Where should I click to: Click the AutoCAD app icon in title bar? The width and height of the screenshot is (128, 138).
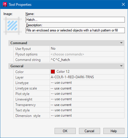pos(5,4)
